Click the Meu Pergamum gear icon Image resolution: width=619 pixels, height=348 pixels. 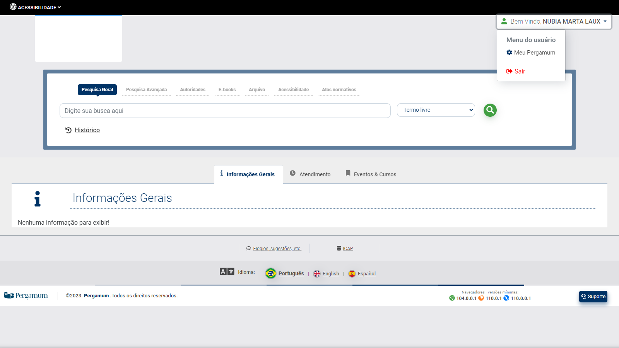tap(509, 53)
